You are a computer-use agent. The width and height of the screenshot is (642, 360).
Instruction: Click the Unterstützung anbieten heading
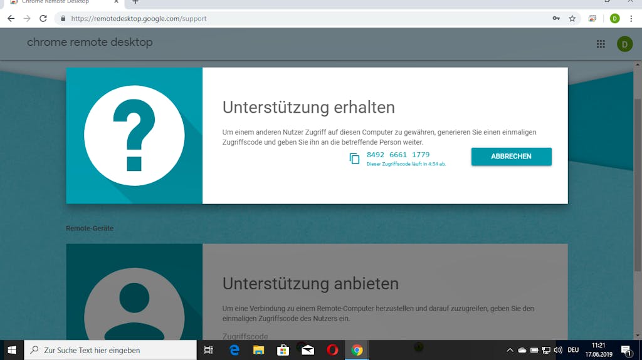(310, 284)
